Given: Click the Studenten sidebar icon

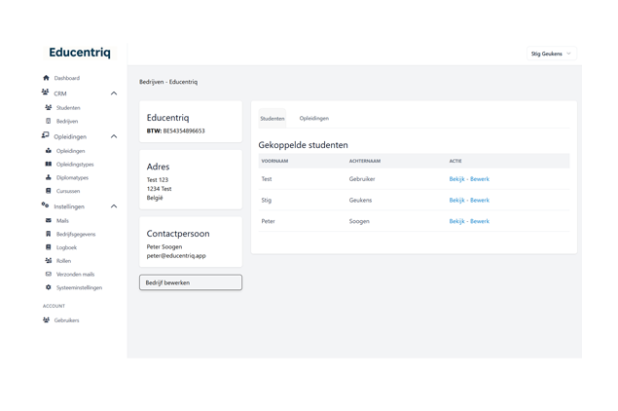Looking at the screenshot, I should pos(49,108).
